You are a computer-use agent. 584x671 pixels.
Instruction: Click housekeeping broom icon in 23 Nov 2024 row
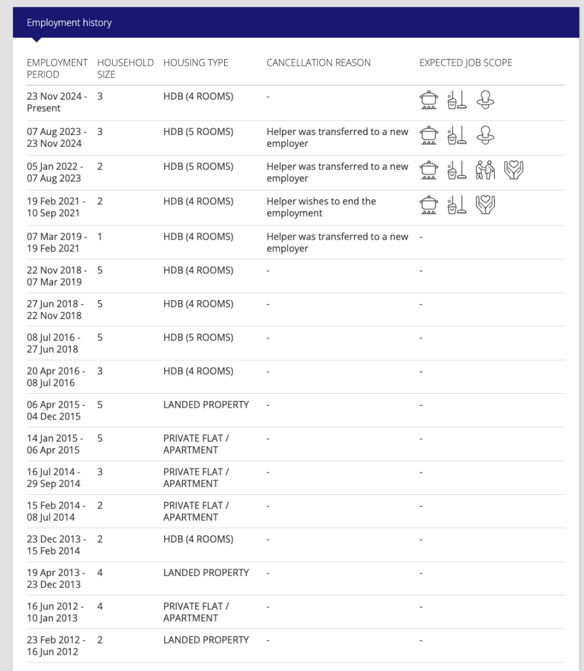click(457, 100)
